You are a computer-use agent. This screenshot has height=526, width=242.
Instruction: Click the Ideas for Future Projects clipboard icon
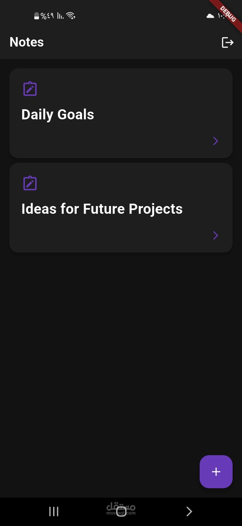(30, 183)
